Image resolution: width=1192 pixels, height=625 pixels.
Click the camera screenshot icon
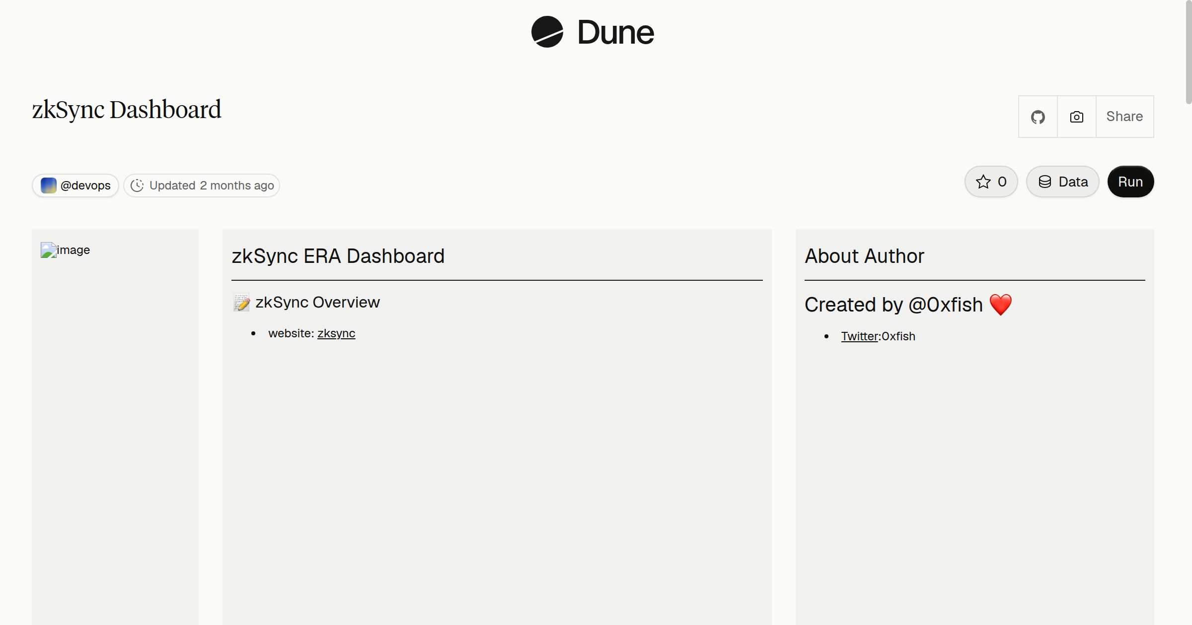point(1077,117)
